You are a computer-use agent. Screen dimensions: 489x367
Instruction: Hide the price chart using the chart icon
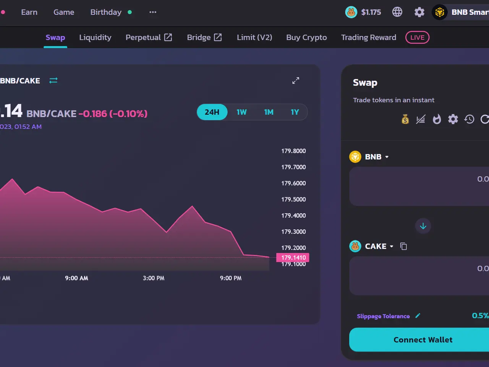coord(421,120)
